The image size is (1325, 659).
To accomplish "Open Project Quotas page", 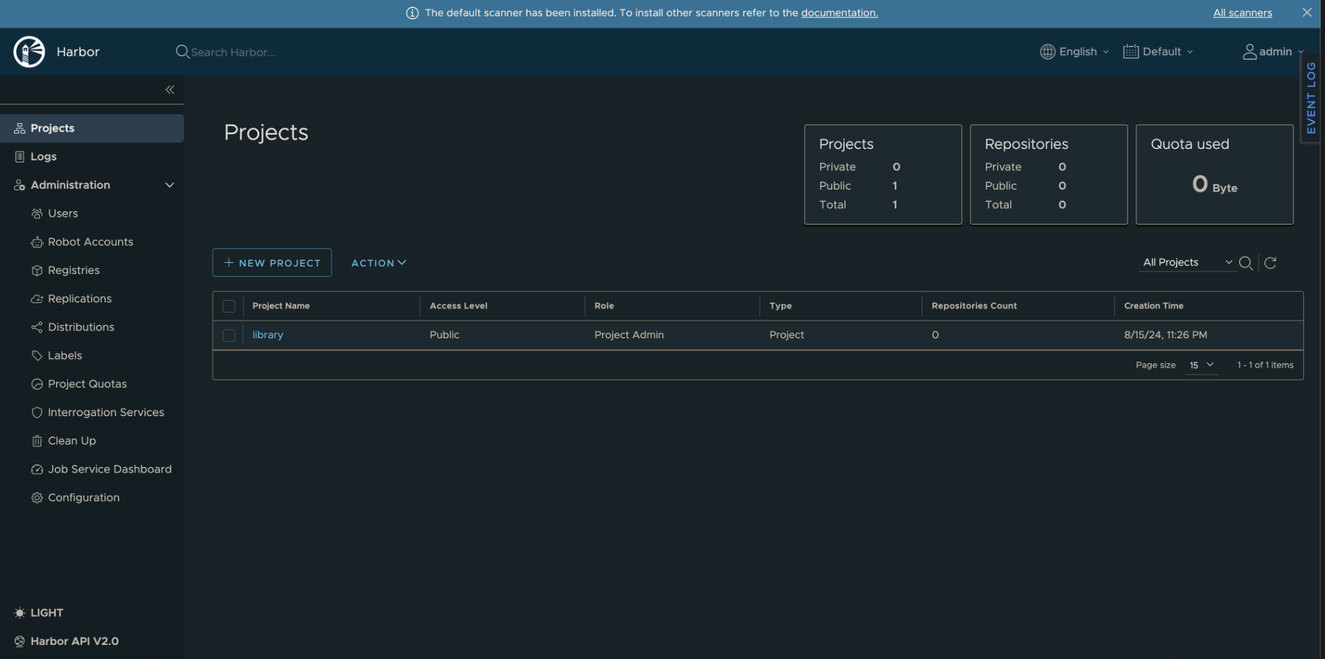I will click(87, 385).
